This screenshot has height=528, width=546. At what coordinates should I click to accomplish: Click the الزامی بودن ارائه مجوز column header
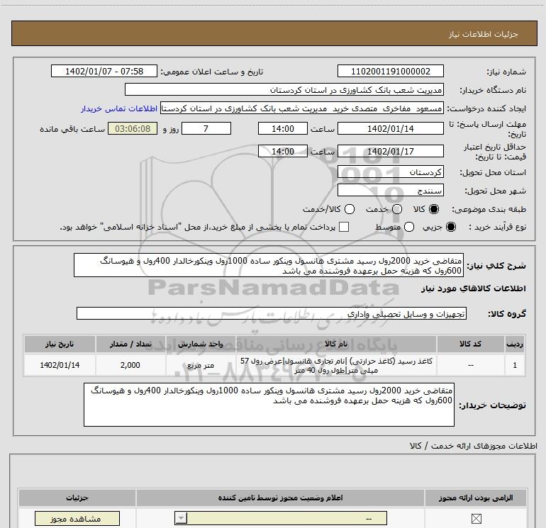(x=476, y=498)
